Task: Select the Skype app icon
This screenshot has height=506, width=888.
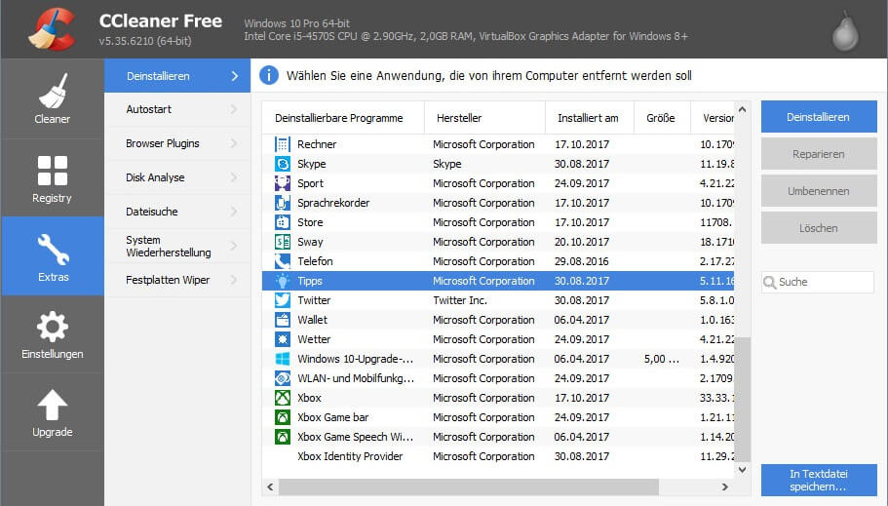Action: [282, 164]
